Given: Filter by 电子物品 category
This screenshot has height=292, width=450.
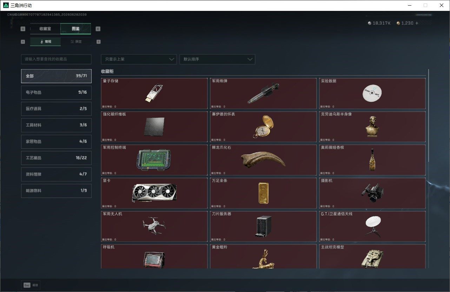Looking at the screenshot, I should (56, 92).
